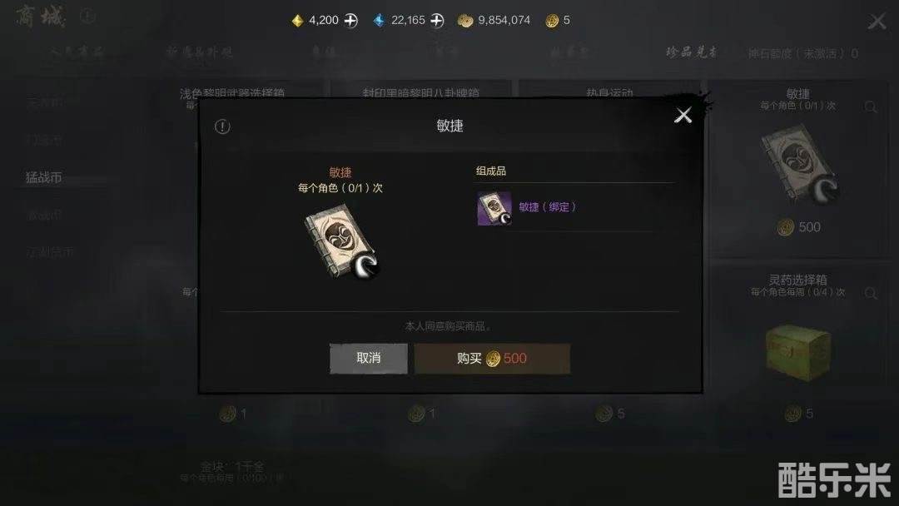
Task: Click the 购买 500 purchase button
Action: [x=492, y=359]
